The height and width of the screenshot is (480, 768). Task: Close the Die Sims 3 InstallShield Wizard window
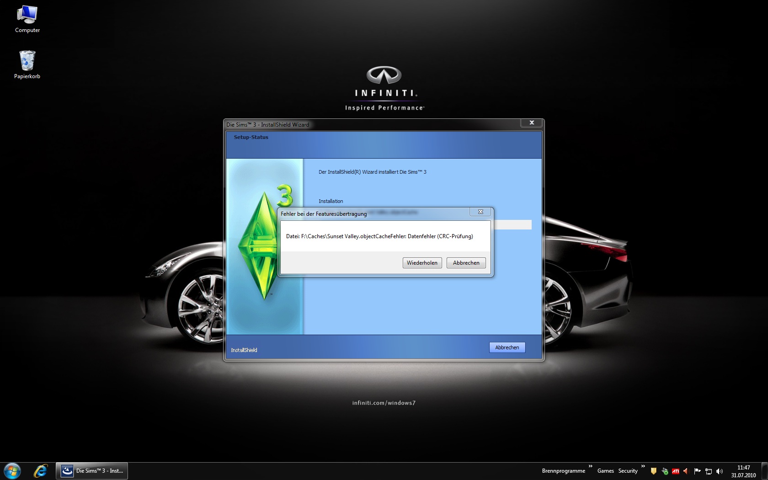click(x=532, y=123)
